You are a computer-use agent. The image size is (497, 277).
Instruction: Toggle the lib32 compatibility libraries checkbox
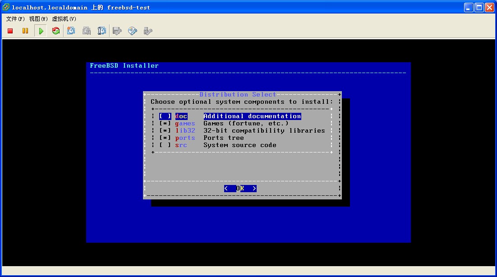pos(165,130)
